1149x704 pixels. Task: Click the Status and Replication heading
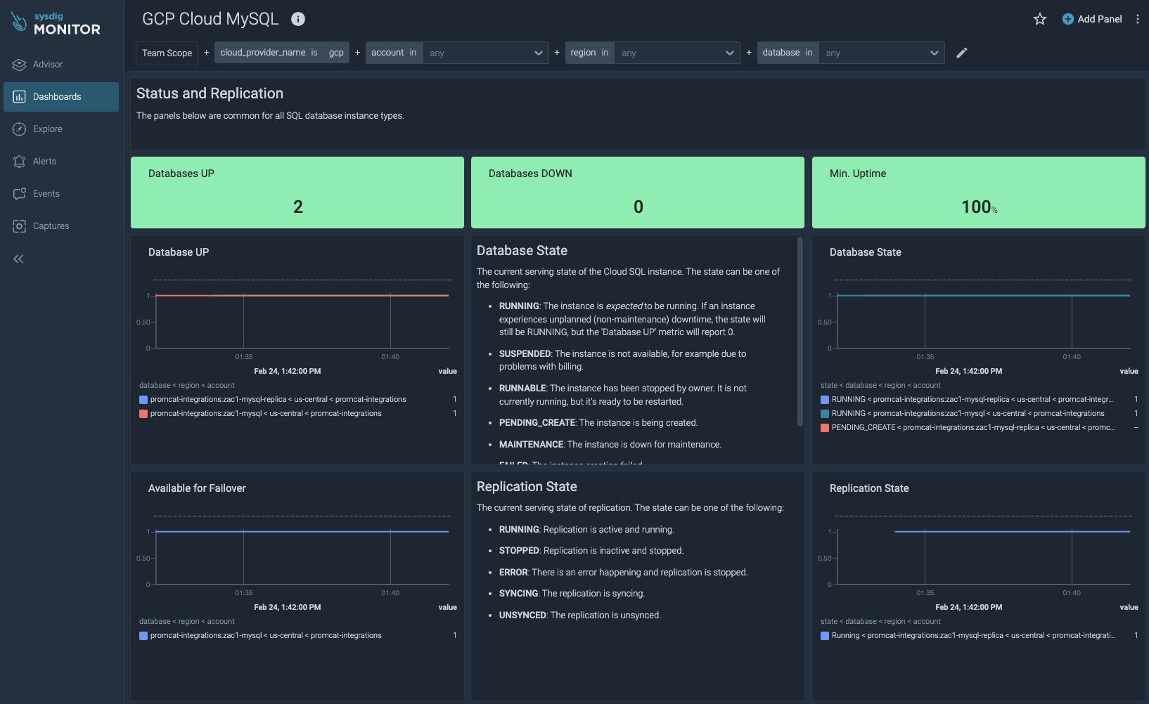[x=210, y=93]
